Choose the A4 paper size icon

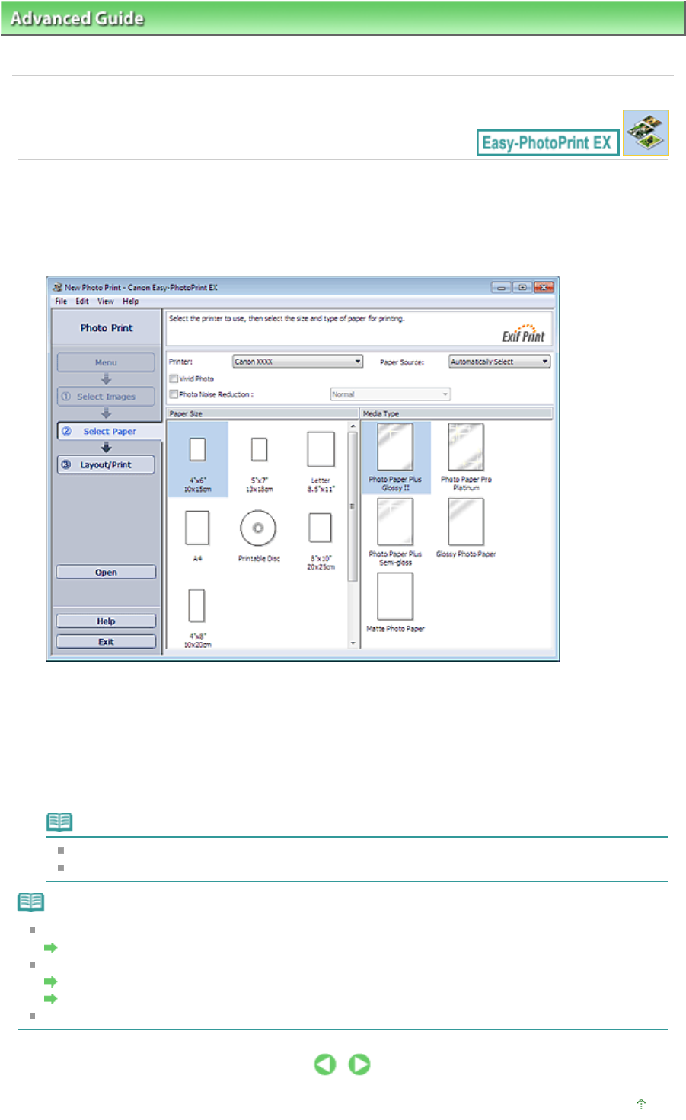(197, 528)
